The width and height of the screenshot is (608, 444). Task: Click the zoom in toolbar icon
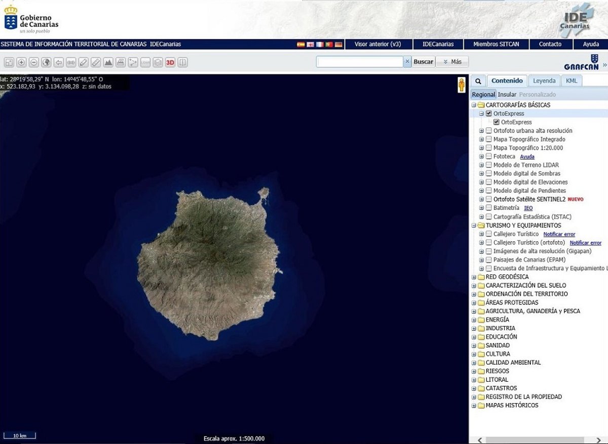pyautogui.click(x=21, y=62)
